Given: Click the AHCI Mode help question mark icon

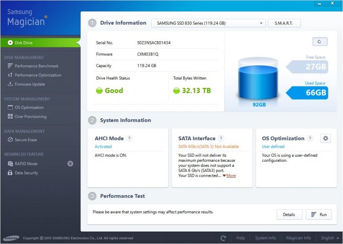Looking at the screenshot, I should pyautogui.click(x=129, y=138).
